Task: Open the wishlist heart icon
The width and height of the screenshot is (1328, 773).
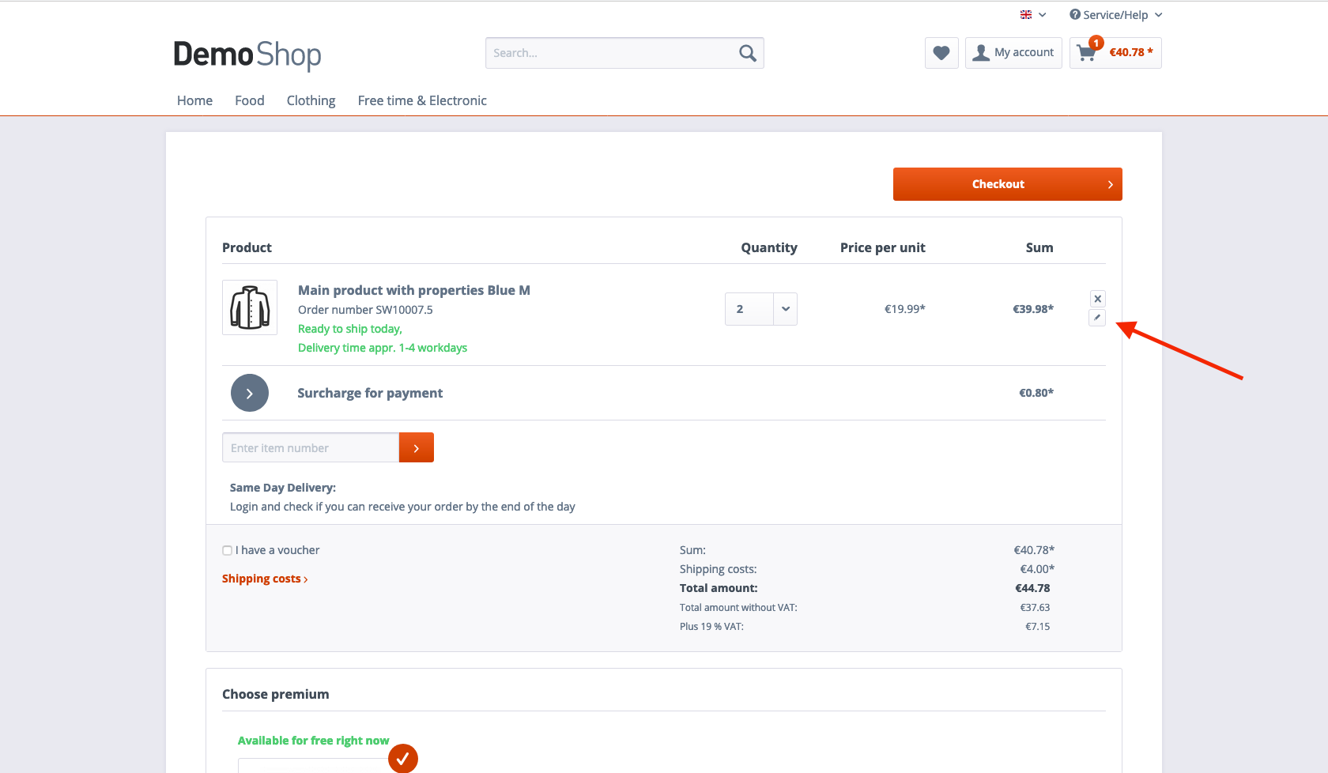Action: 941,53
